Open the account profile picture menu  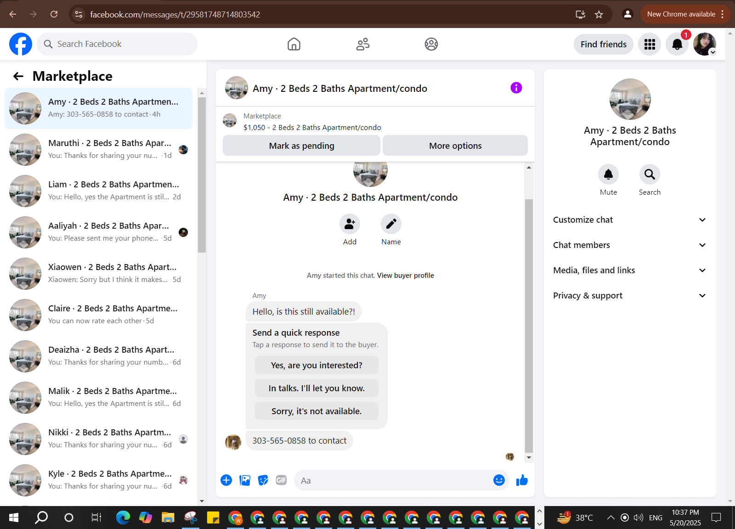(705, 44)
